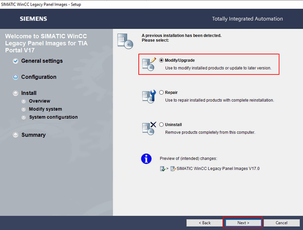Open the Overview sub-step
This screenshot has height=230, width=303.
coord(39,101)
